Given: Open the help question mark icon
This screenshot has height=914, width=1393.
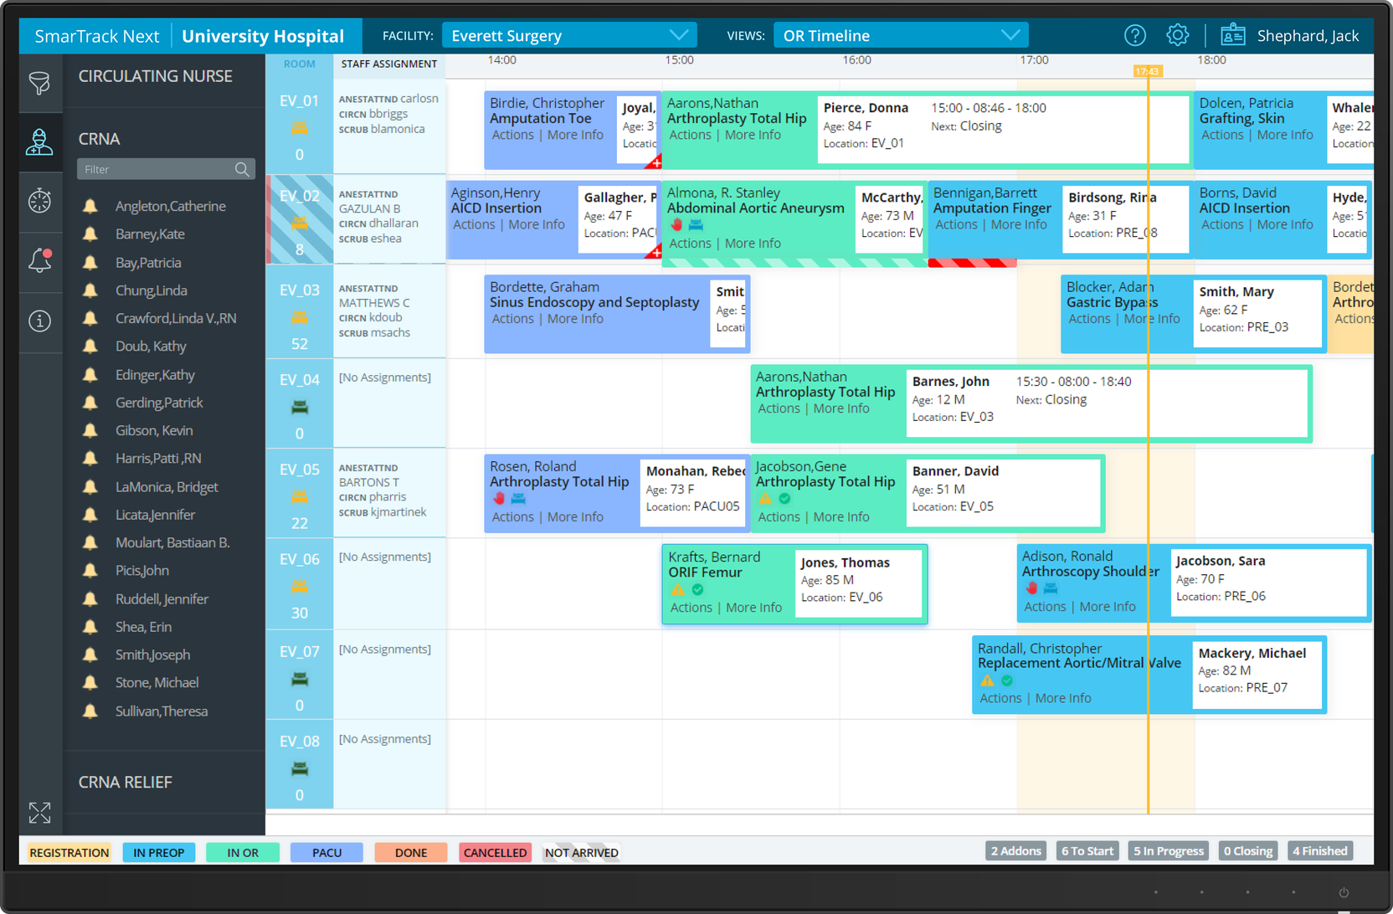Looking at the screenshot, I should [x=1134, y=35].
